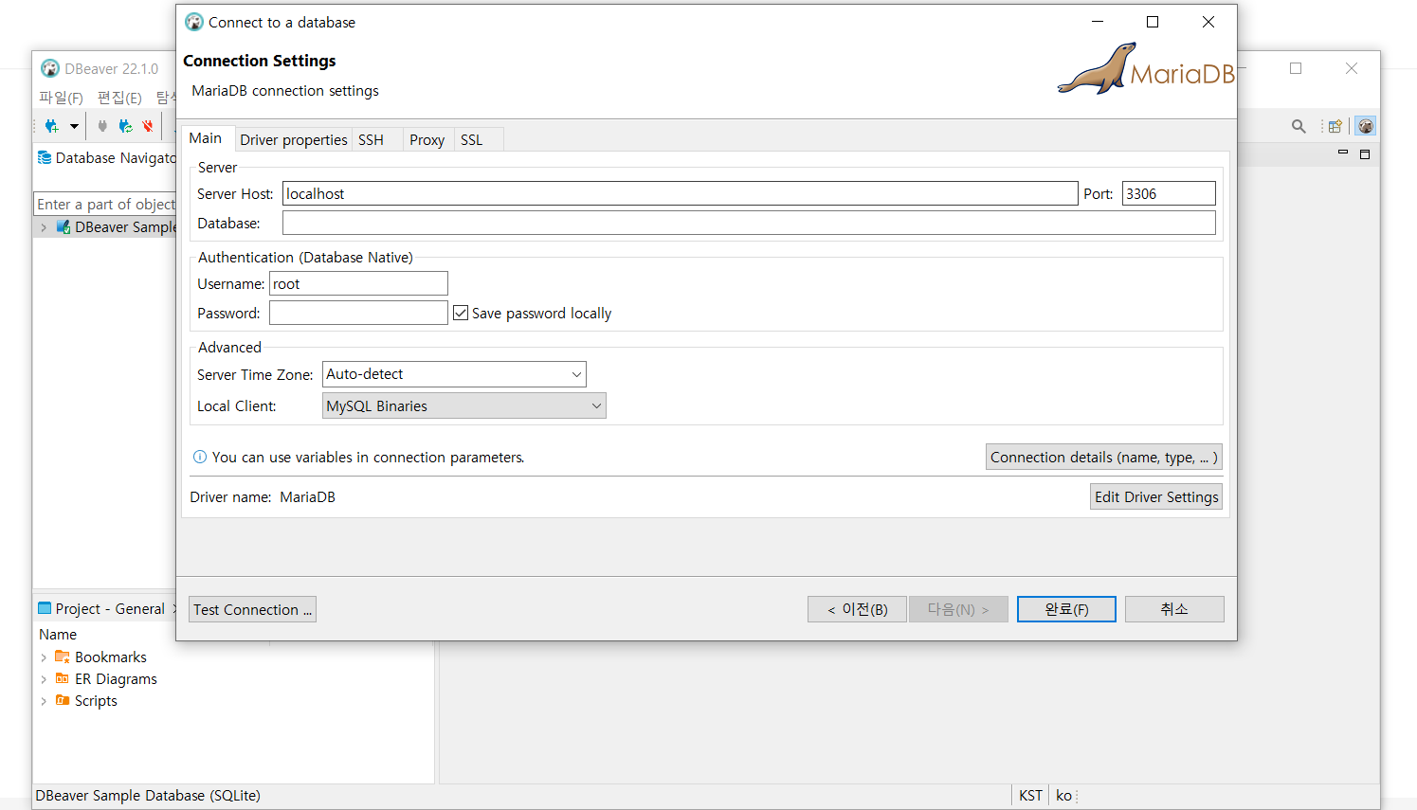Click the ko locale status bar entry
1417x810 pixels.
tap(1063, 796)
